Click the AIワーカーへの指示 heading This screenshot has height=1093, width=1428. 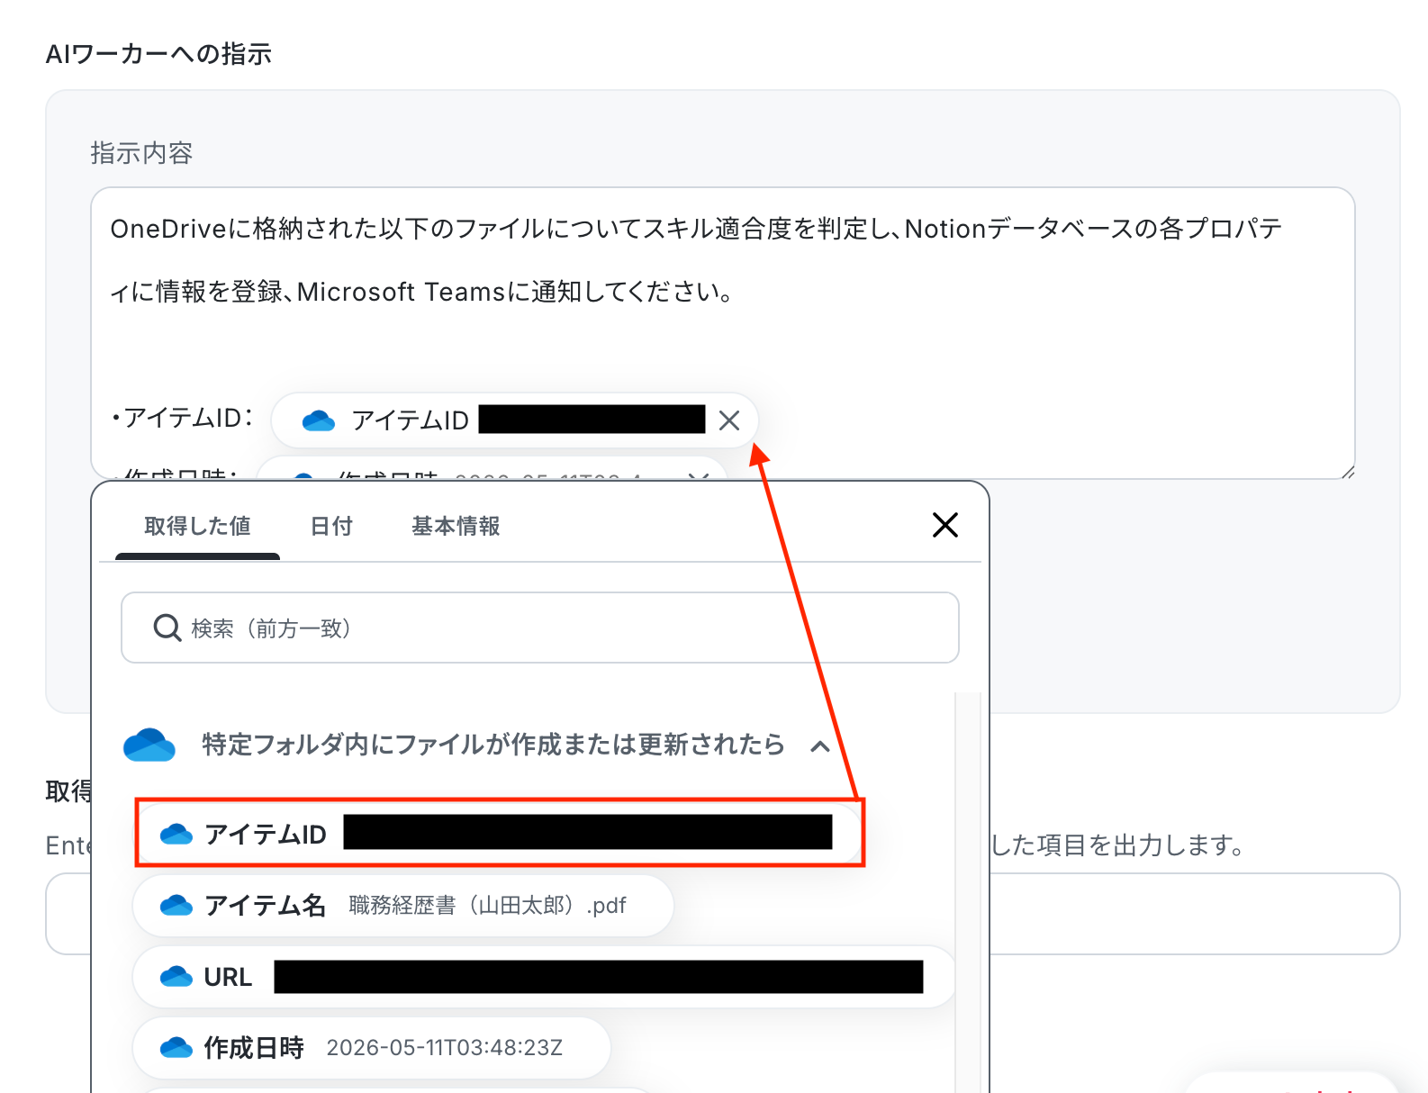point(158,54)
